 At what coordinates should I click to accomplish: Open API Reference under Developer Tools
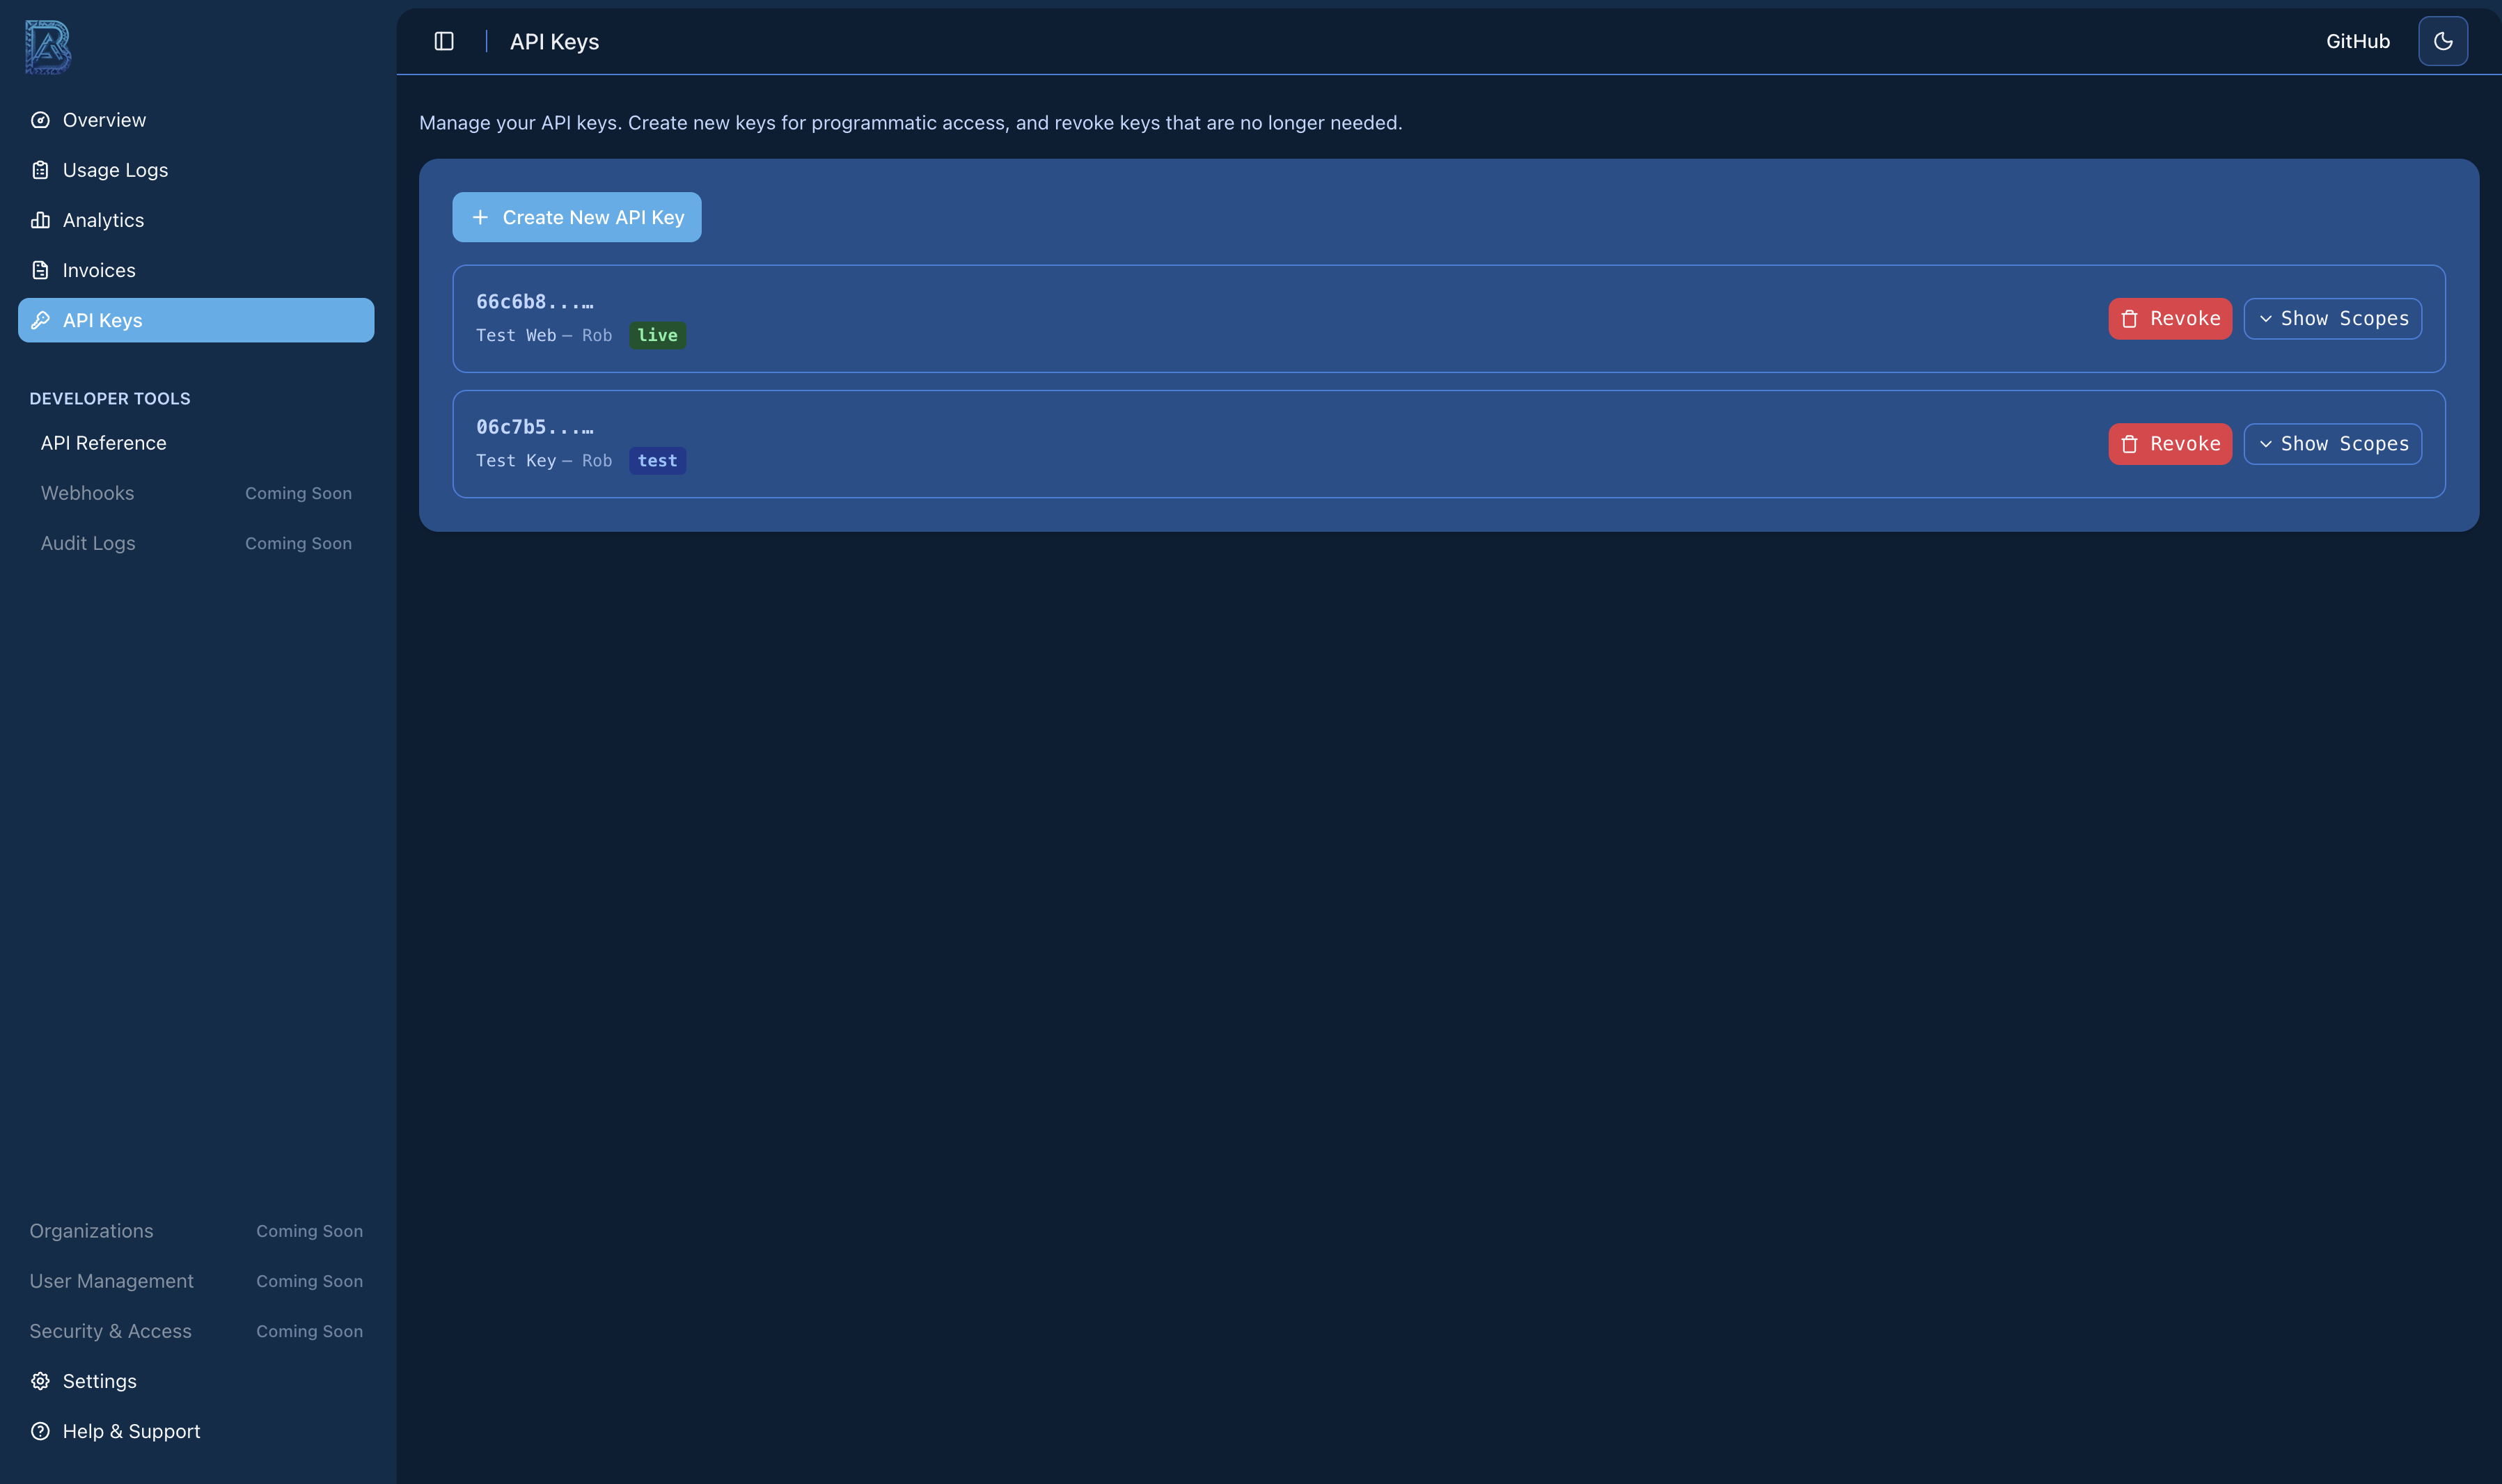click(x=103, y=443)
